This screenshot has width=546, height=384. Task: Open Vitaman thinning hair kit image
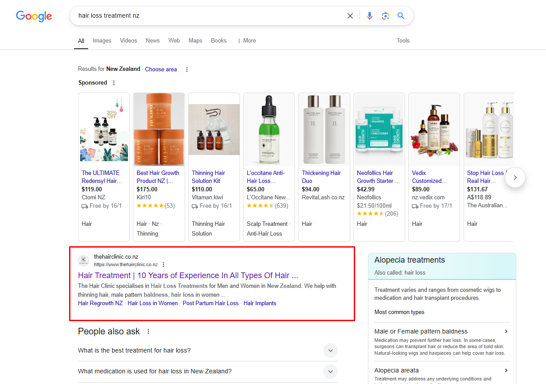[x=214, y=129]
